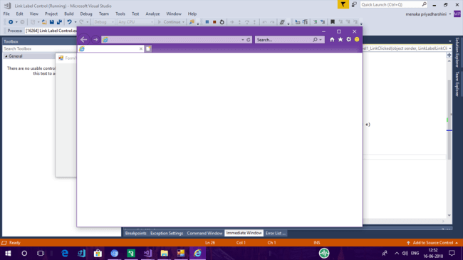The width and height of the screenshot is (463, 260).
Task: Open the Build menu
Action: pyautogui.click(x=69, y=14)
